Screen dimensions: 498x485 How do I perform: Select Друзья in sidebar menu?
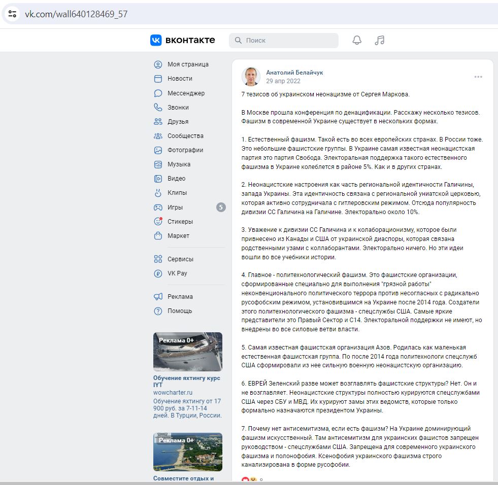coord(178,122)
